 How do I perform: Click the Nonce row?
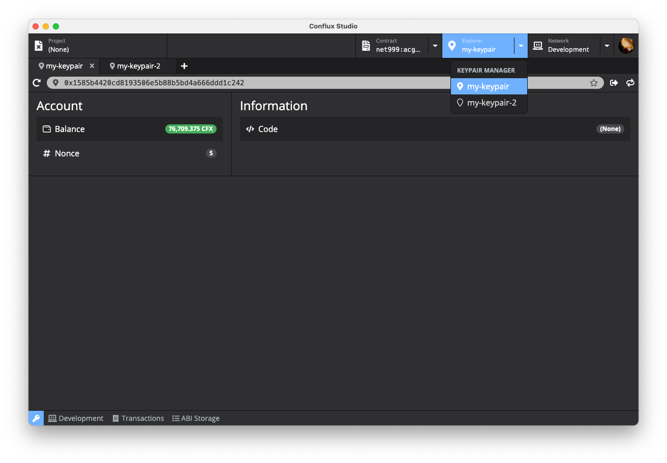coord(130,153)
